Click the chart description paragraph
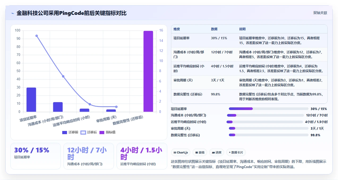This screenshot has width=338, height=180. tap(249, 164)
